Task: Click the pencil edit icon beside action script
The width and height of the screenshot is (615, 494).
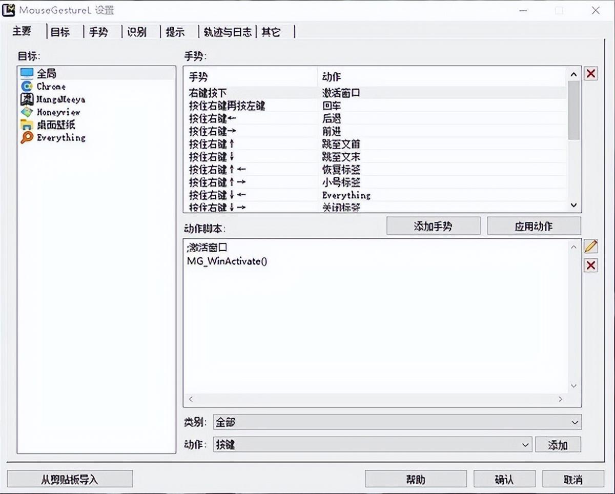Action: [591, 246]
